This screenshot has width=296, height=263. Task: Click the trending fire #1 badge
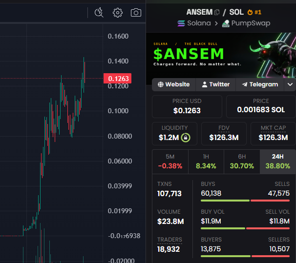(254, 12)
